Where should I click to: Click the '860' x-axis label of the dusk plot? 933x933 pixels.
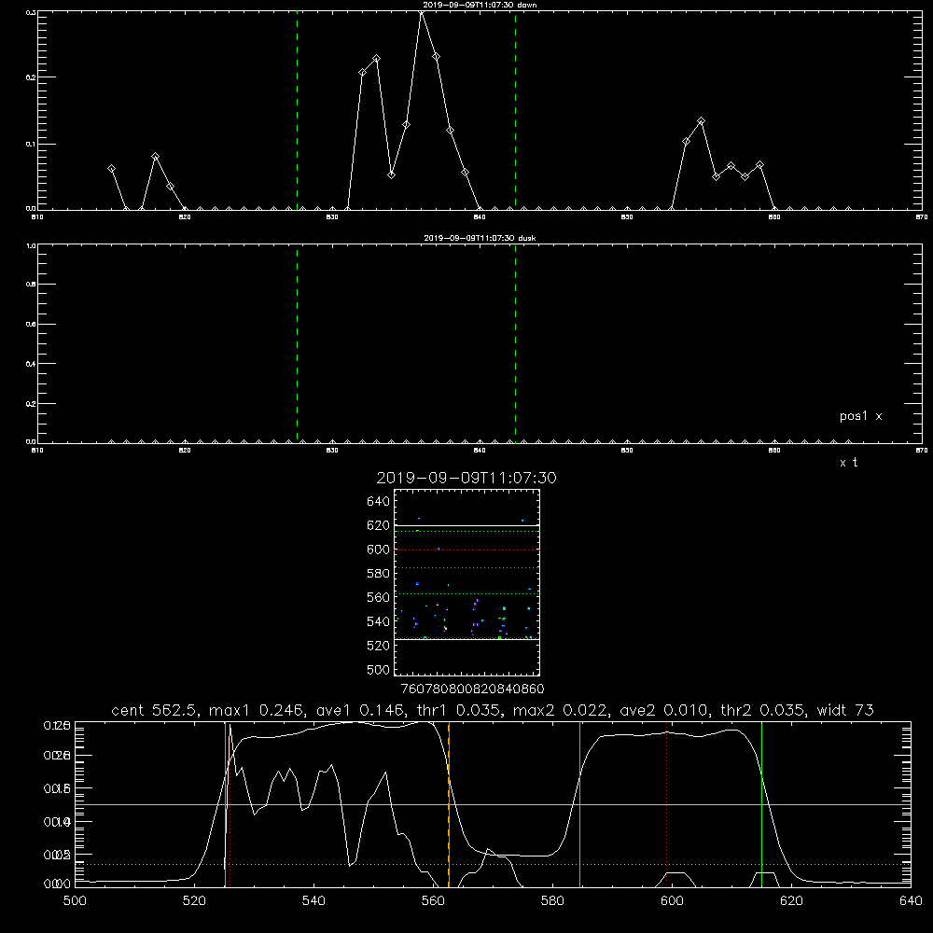[x=774, y=451]
